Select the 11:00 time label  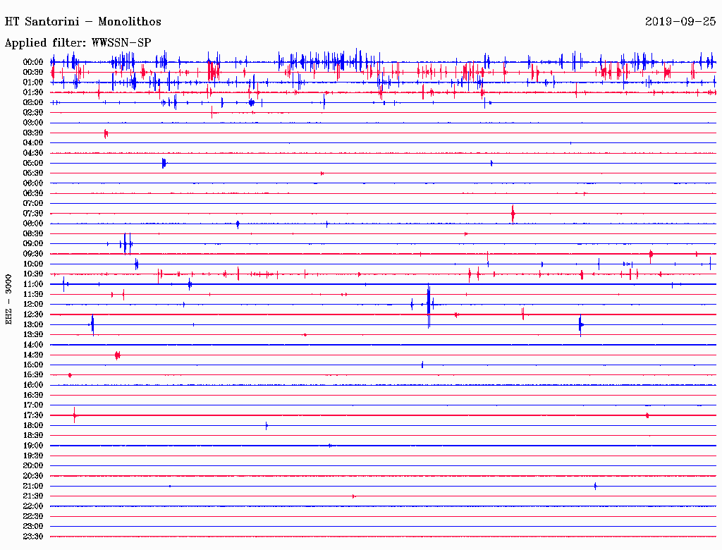[33, 284]
